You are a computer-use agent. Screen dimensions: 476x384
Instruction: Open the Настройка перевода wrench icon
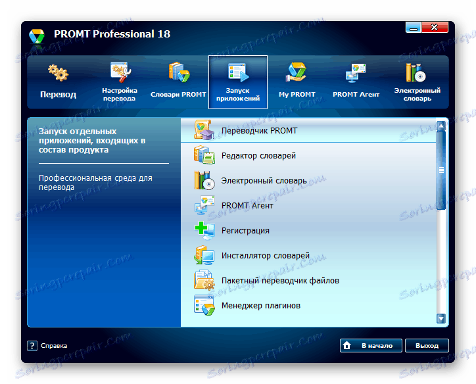coord(120,72)
